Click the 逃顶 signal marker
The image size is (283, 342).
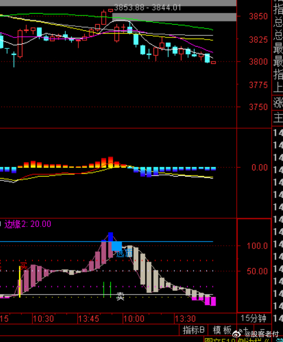124,253
